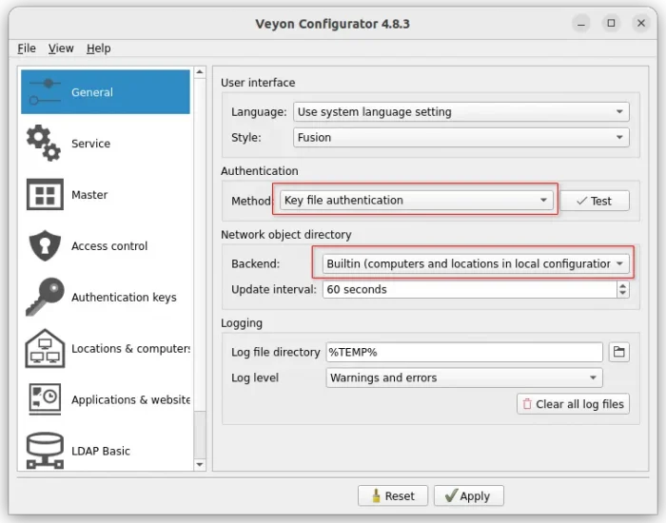Click the Apply button
The height and width of the screenshot is (523, 666).
(469, 495)
